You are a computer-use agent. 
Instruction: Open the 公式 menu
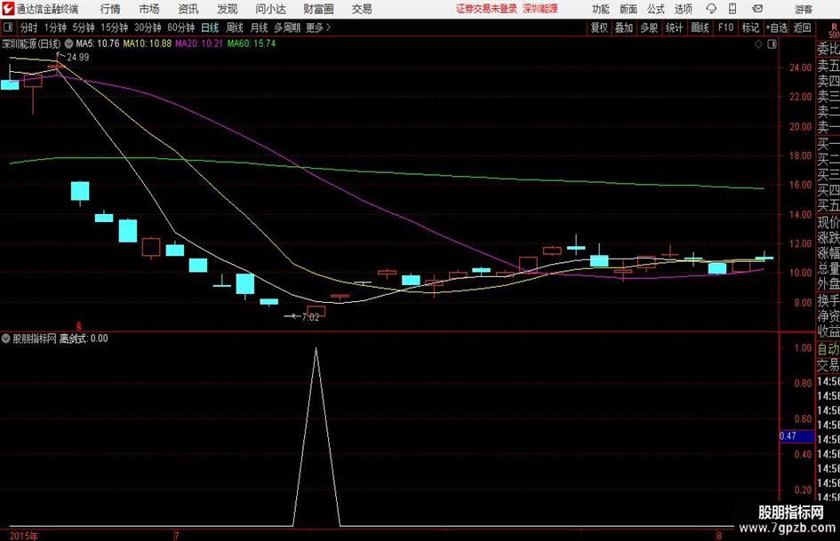(656, 9)
